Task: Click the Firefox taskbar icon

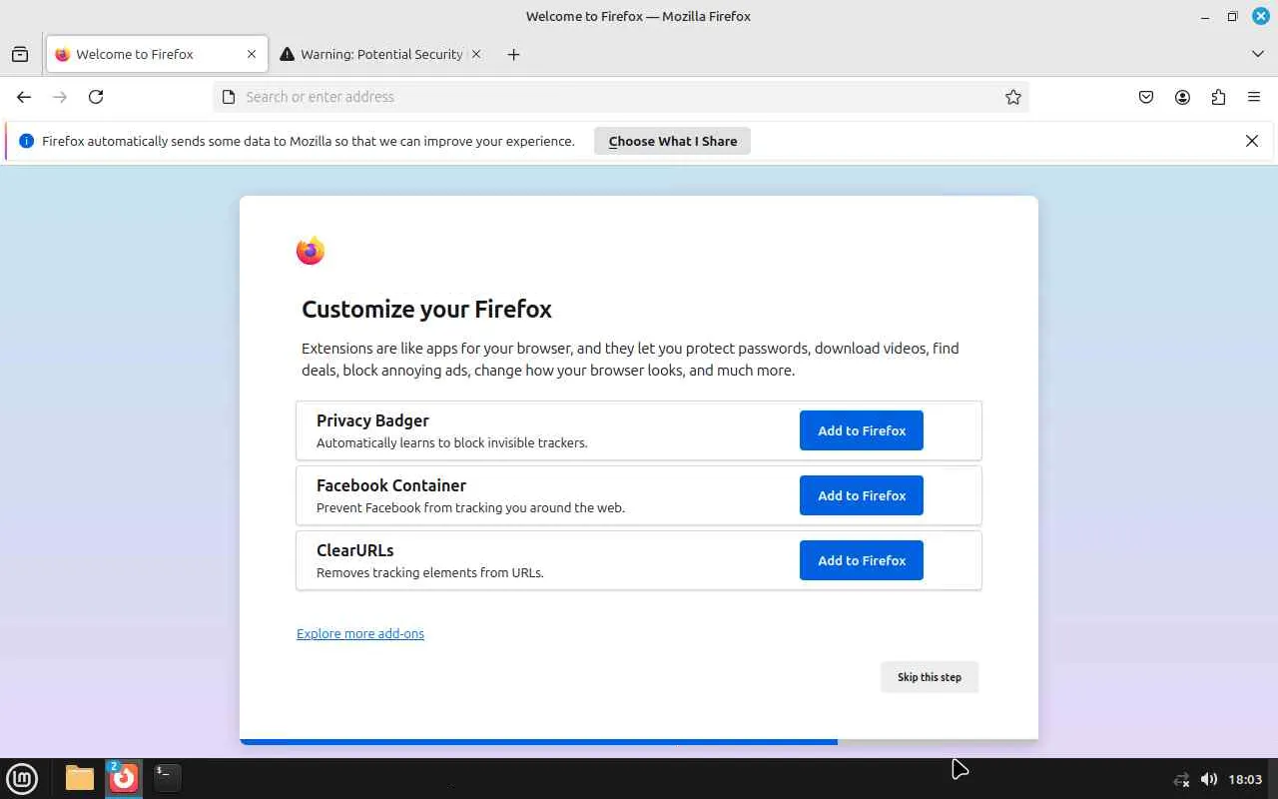Action: pyautogui.click(x=124, y=778)
